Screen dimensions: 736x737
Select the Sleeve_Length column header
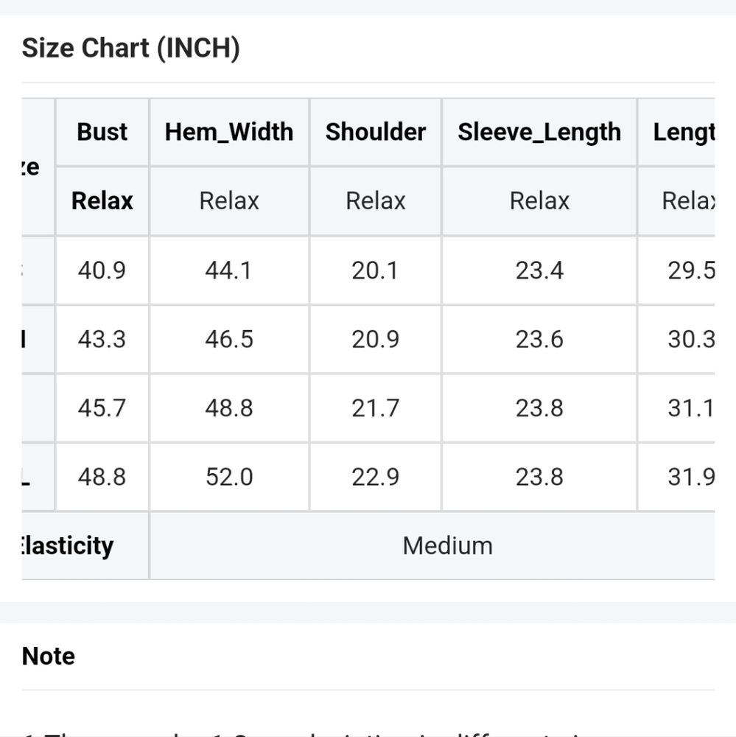[x=539, y=132]
